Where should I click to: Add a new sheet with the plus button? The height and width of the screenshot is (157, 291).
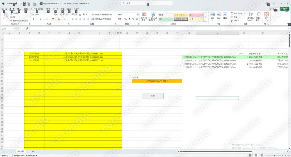pyautogui.click(x=33, y=152)
